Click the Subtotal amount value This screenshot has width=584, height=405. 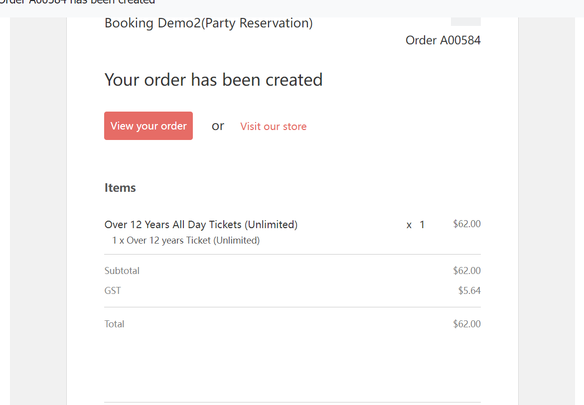pyautogui.click(x=466, y=271)
